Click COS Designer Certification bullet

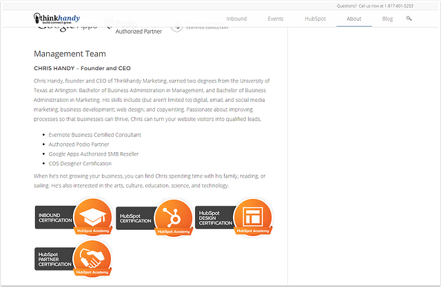point(80,163)
